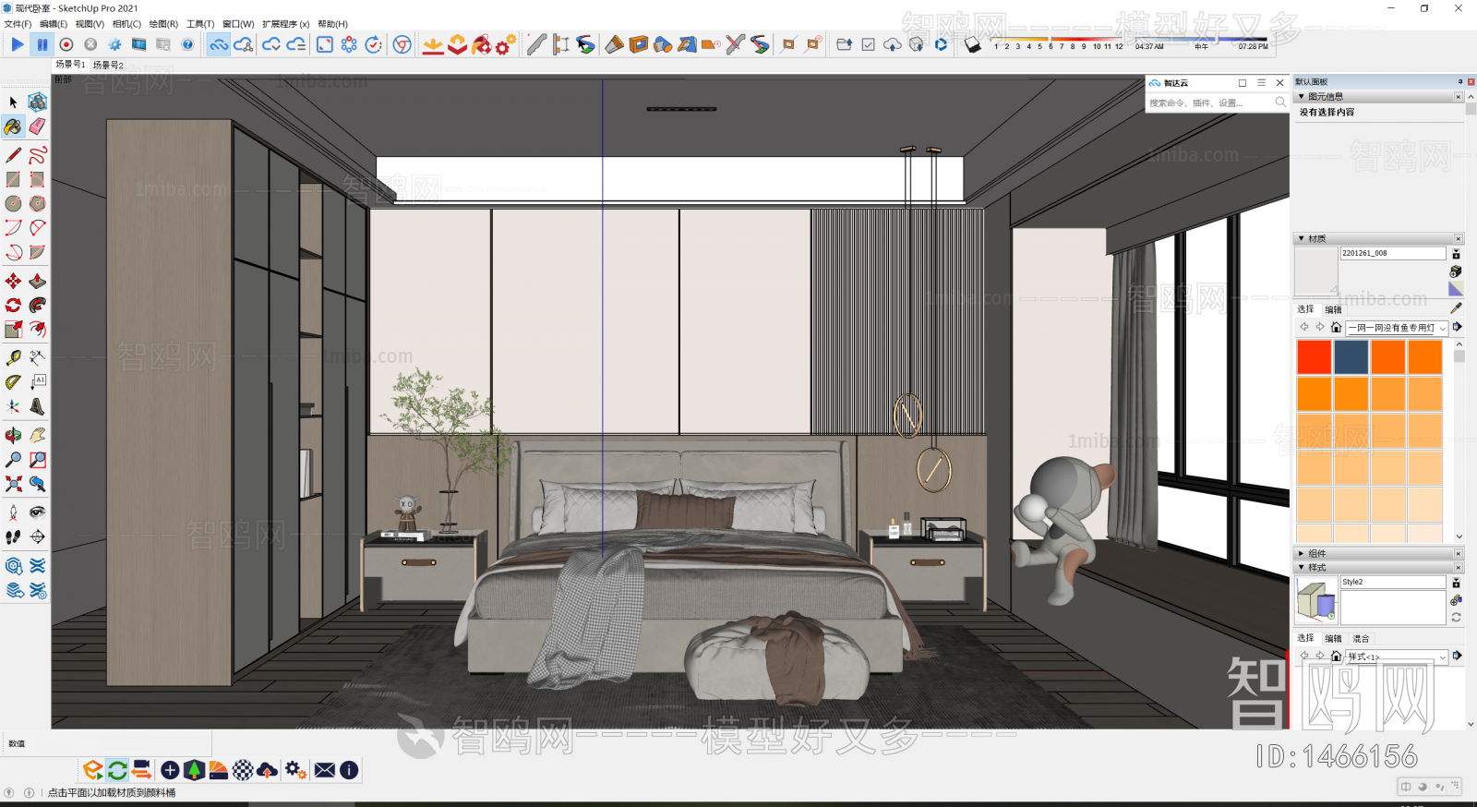Click the Style2 preview thumbnail
The height and width of the screenshot is (807, 1477).
coord(1316,601)
